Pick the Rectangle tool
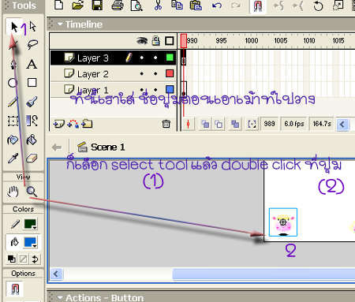 click(x=32, y=83)
